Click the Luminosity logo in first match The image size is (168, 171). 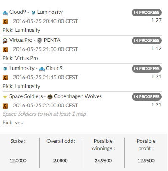point(33,13)
